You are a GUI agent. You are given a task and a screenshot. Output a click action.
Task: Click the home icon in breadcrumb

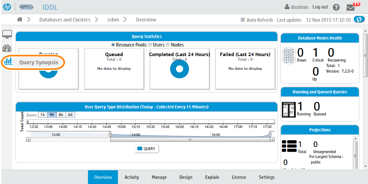click(20, 19)
